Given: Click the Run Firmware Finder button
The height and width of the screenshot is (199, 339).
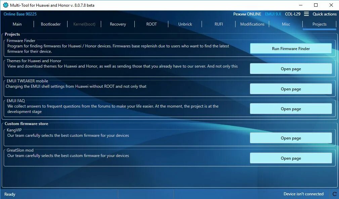Looking at the screenshot, I should 291,48.
